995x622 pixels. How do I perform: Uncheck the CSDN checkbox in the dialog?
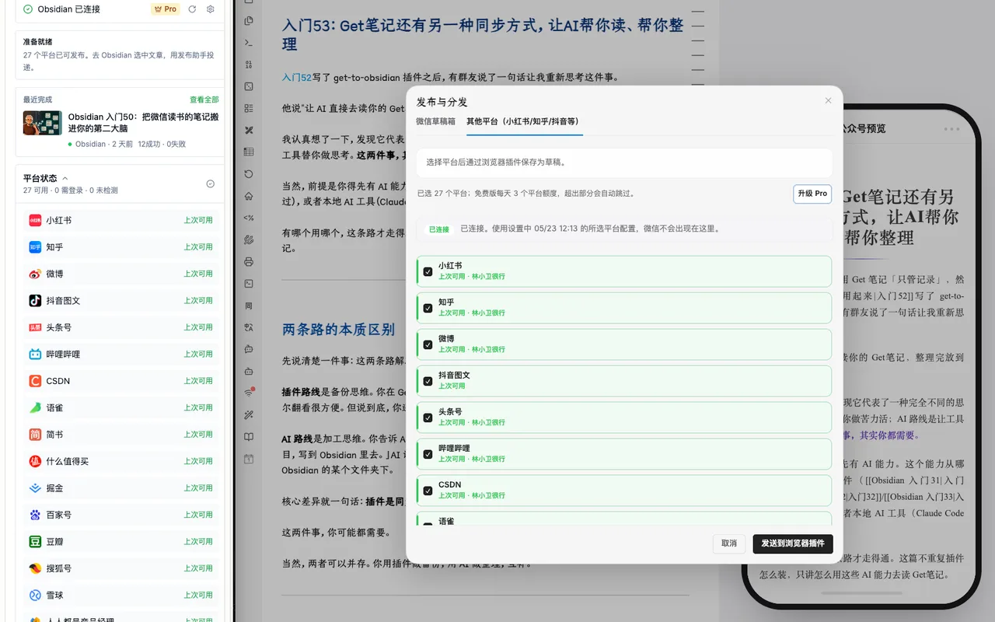(x=428, y=491)
